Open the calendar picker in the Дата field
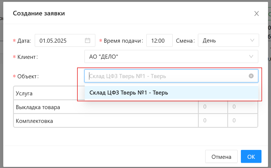This screenshot has width=271, height=168. [87, 41]
